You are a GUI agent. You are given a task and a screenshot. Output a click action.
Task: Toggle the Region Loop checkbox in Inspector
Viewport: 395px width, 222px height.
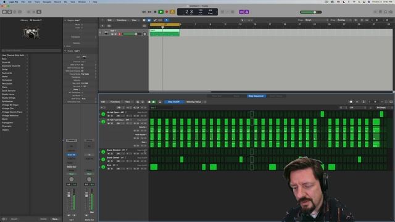point(82,27)
